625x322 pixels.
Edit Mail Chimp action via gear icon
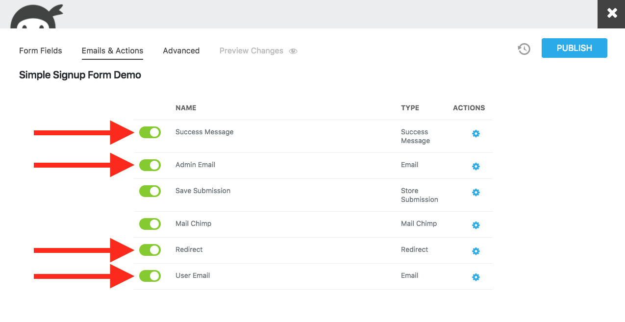(x=475, y=225)
